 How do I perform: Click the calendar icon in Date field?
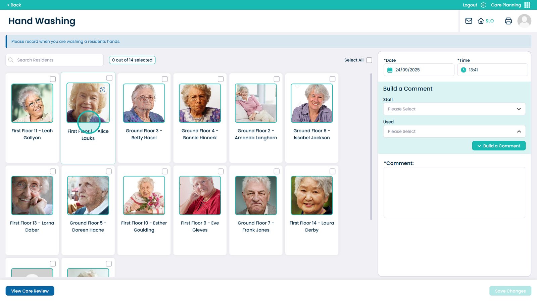390,70
